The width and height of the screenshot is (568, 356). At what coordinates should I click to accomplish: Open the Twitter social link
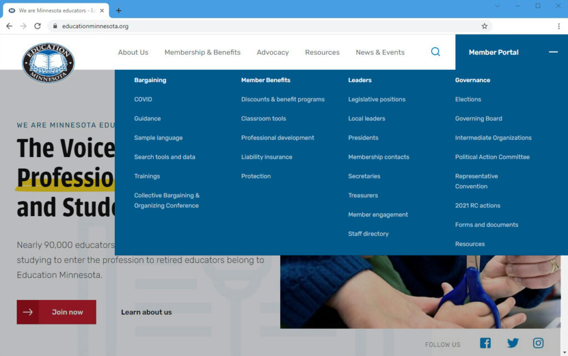click(513, 343)
